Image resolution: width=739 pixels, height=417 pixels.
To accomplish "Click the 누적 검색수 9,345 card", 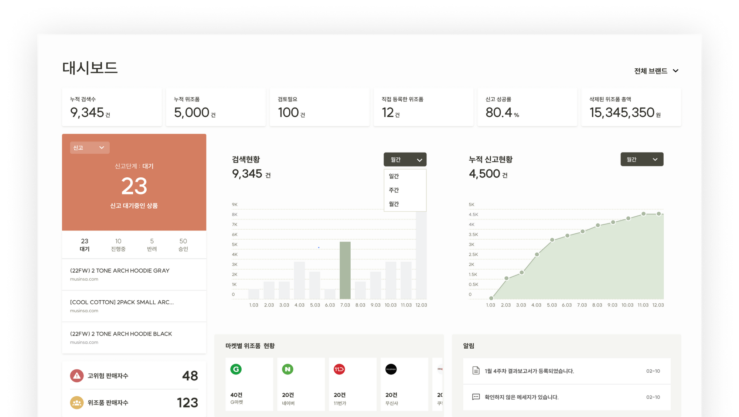I will [x=112, y=107].
